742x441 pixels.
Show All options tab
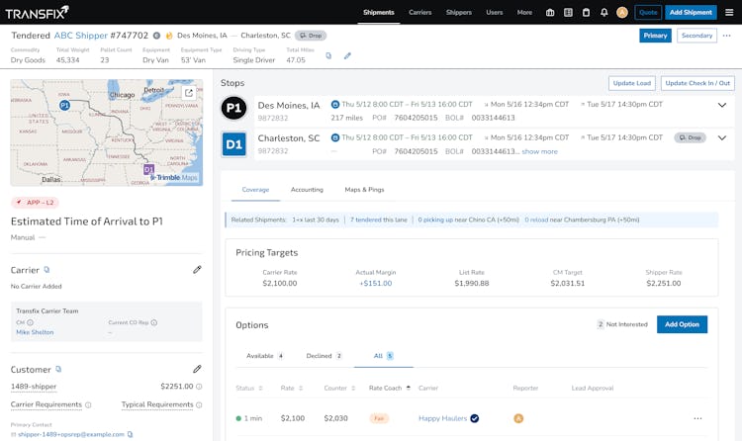384,356
